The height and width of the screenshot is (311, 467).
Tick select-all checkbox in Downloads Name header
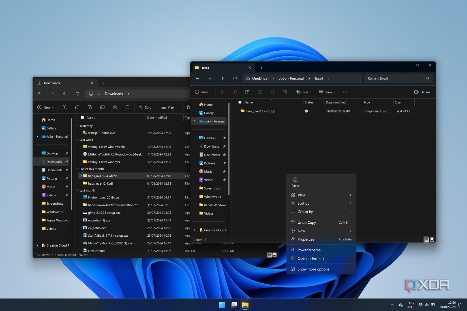[x=82, y=117]
